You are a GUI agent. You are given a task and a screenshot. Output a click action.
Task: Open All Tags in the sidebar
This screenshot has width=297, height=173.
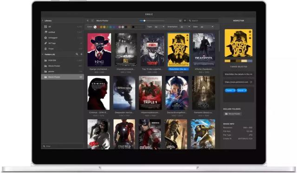pyautogui.click(x=62, y=43)
